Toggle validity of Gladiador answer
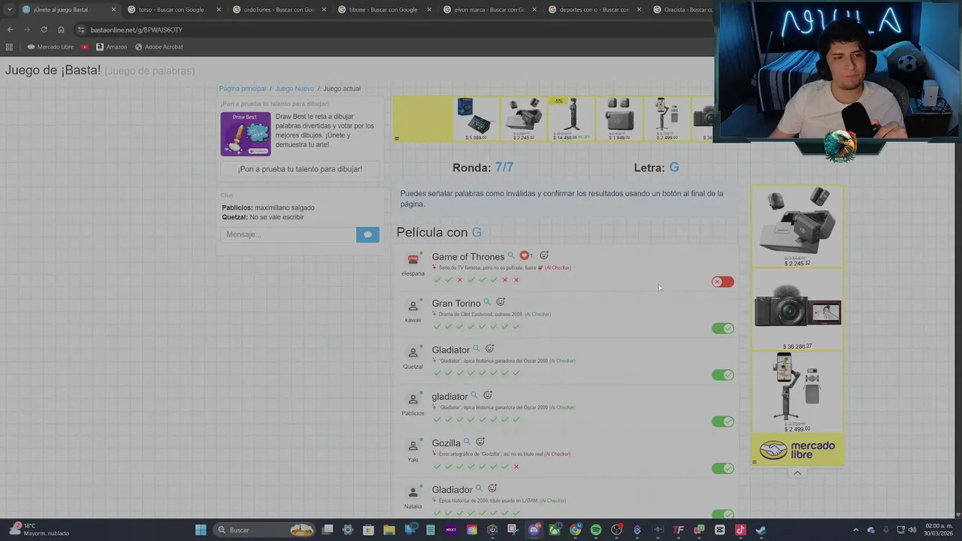The width and height of the screenshot is (962, 541). pos(723,515)
